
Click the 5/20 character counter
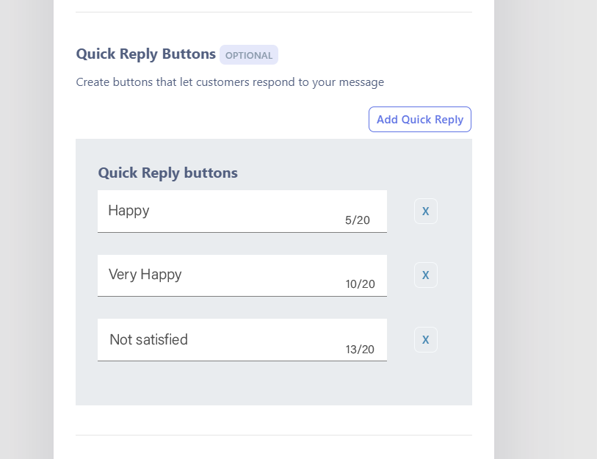click(x=358, y=220)
